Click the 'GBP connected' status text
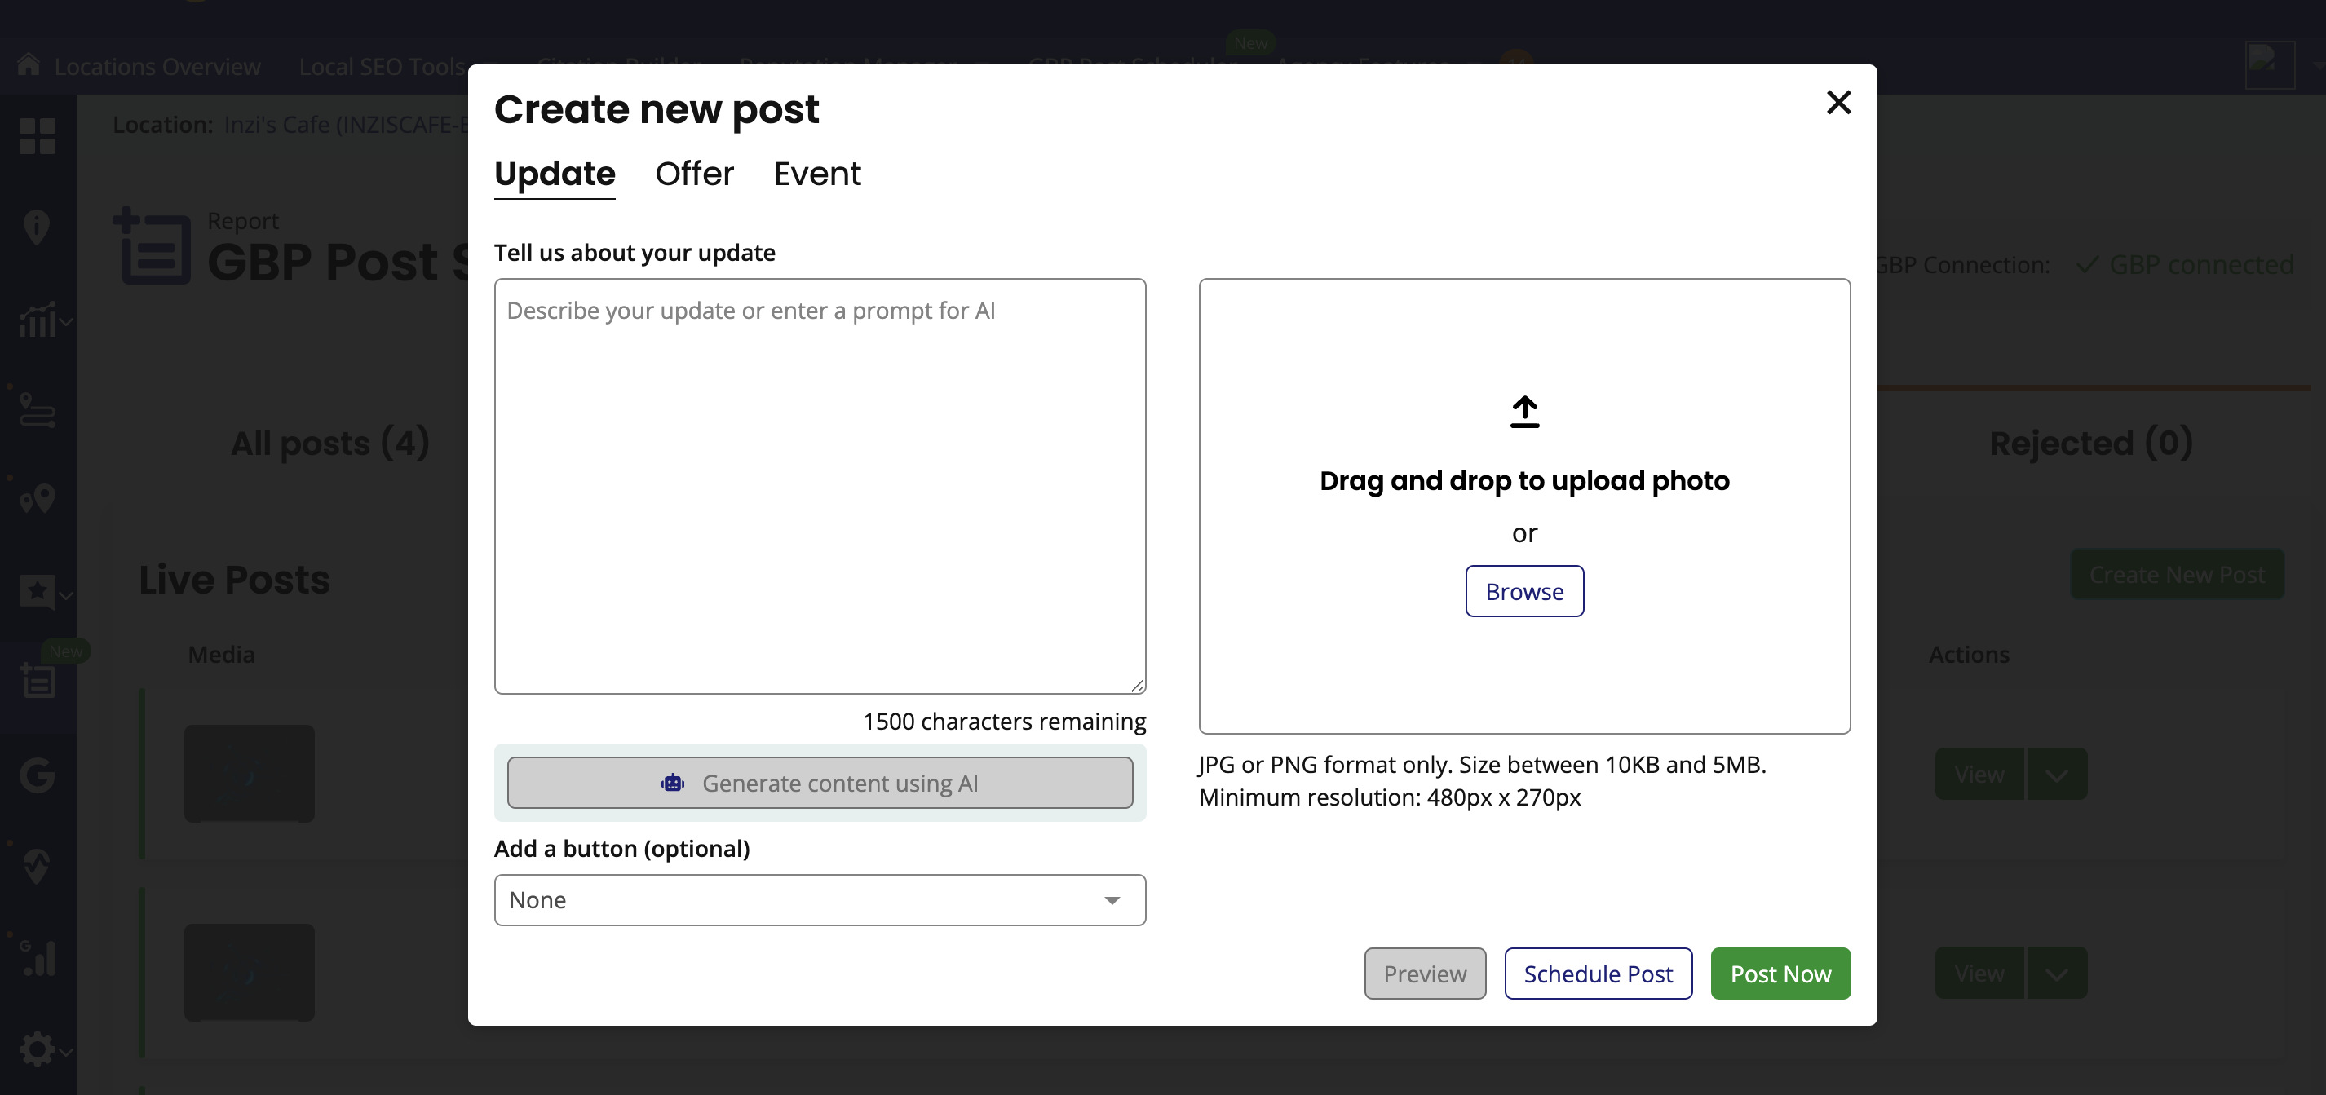The height and width of the screenshot is (1095, 2326). click(2200, 264)
